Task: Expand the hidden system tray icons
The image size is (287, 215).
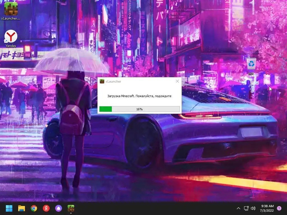Action: [238, 208]
